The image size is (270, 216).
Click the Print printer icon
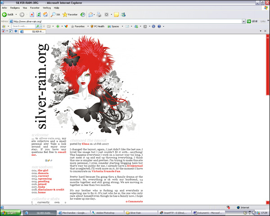(x=99, y=15)
